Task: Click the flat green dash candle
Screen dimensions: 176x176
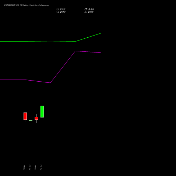Action: coord(31,121)
